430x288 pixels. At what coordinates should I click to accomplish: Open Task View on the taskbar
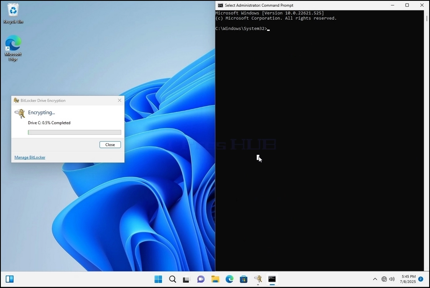(x=187, y=279)
